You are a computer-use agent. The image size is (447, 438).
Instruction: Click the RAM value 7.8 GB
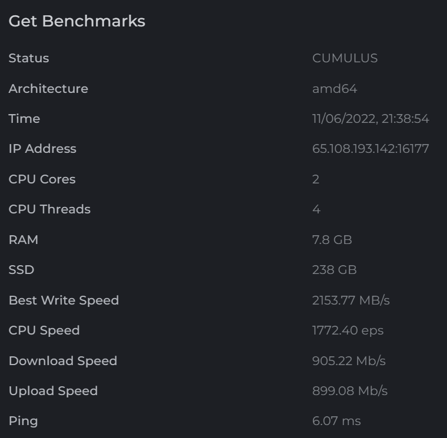(332, 240)
